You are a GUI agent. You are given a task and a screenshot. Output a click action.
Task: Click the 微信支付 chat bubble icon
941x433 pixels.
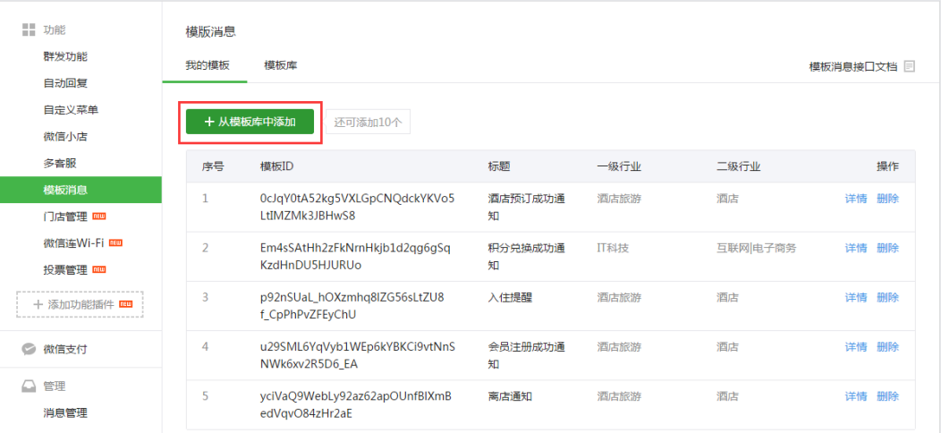(29, 349)
